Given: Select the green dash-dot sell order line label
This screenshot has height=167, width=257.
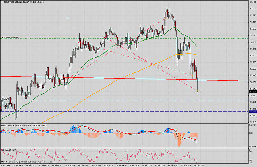Looking at the screenshot, I should click(x=9, y=37).
